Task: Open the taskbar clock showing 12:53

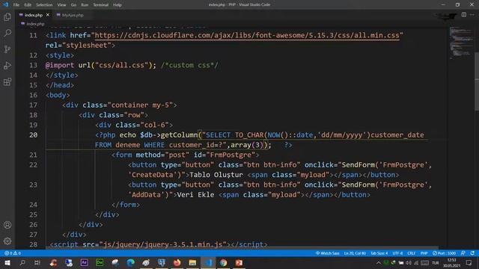Action: pyautogui.click(x=451, y=262)
